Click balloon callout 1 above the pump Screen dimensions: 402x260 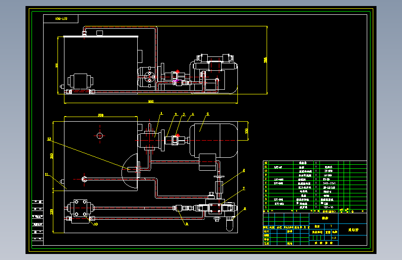click(x=161, y=113)
